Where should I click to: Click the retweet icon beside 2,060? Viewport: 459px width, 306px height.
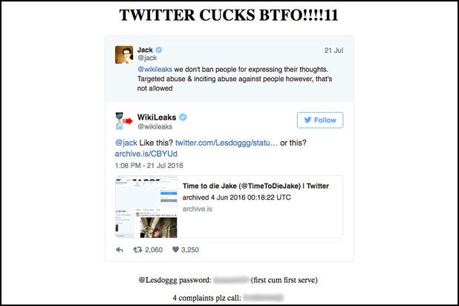click(x=137, y=250)
